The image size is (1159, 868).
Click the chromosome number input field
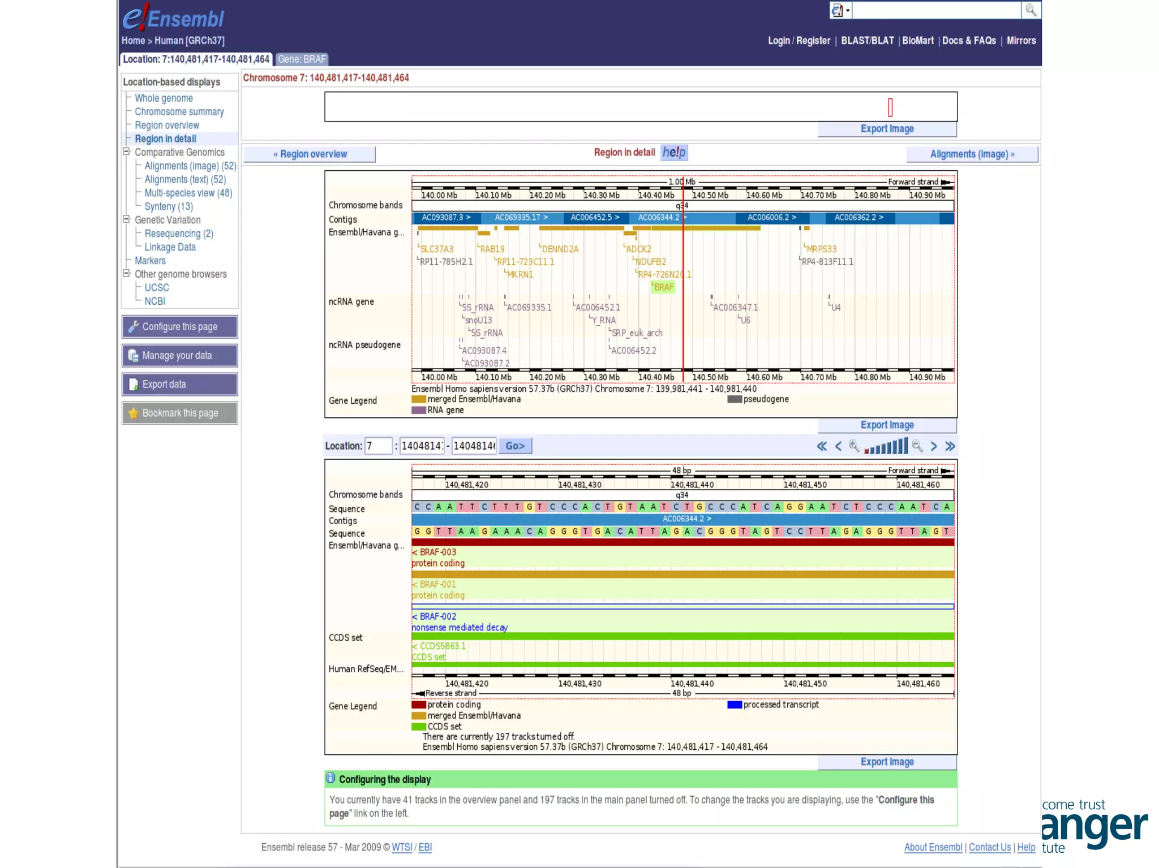tap(378, 446)
